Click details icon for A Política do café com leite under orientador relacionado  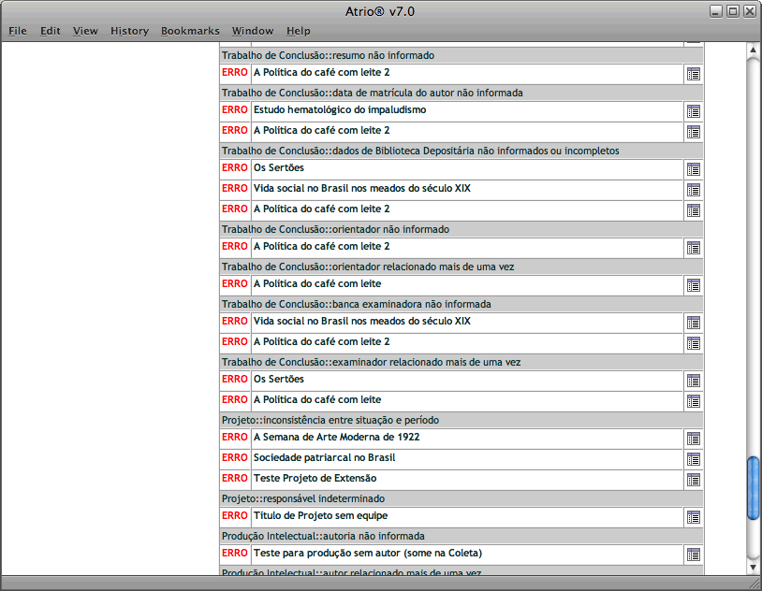(x=693, y=285)
